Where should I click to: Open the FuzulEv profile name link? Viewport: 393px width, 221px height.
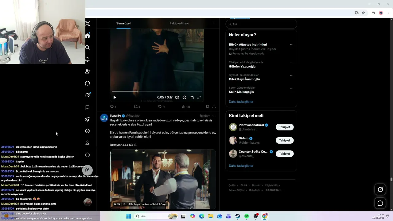tap(115, 116)
